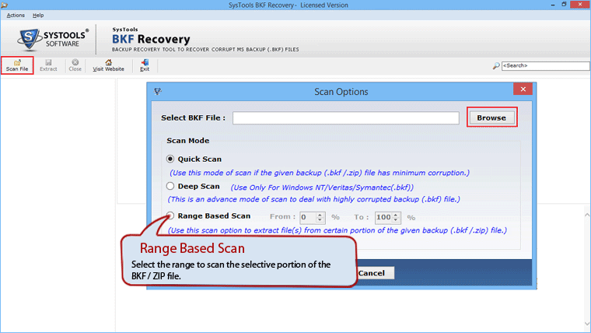The image size is (591, 333).
Task: Open the Actions menu
Action: tap(16, 15)
